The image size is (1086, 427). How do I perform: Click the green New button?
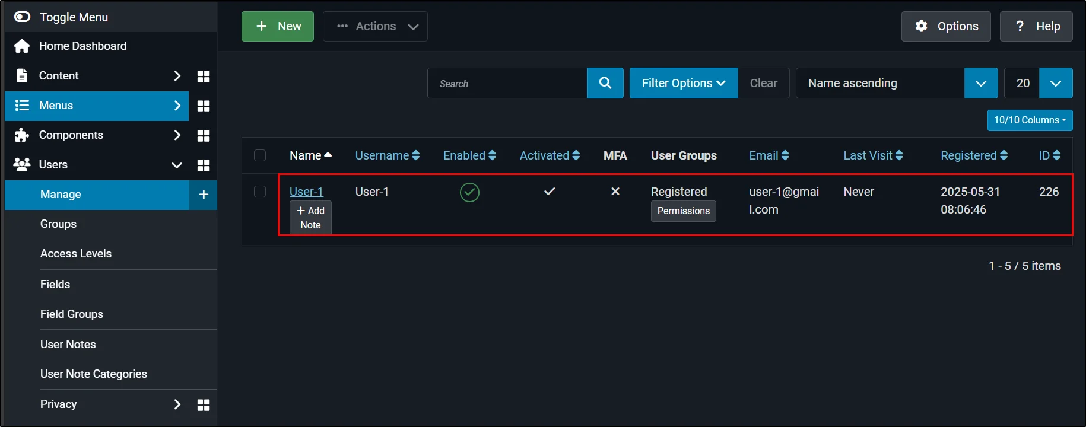click(278, 26)
